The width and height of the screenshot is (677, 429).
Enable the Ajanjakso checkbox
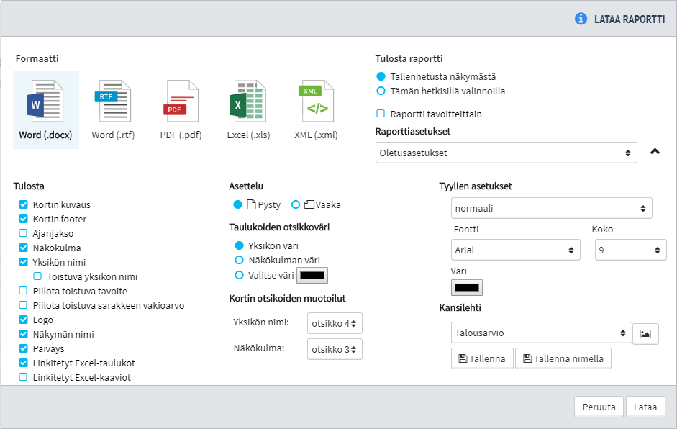point(23,233)
